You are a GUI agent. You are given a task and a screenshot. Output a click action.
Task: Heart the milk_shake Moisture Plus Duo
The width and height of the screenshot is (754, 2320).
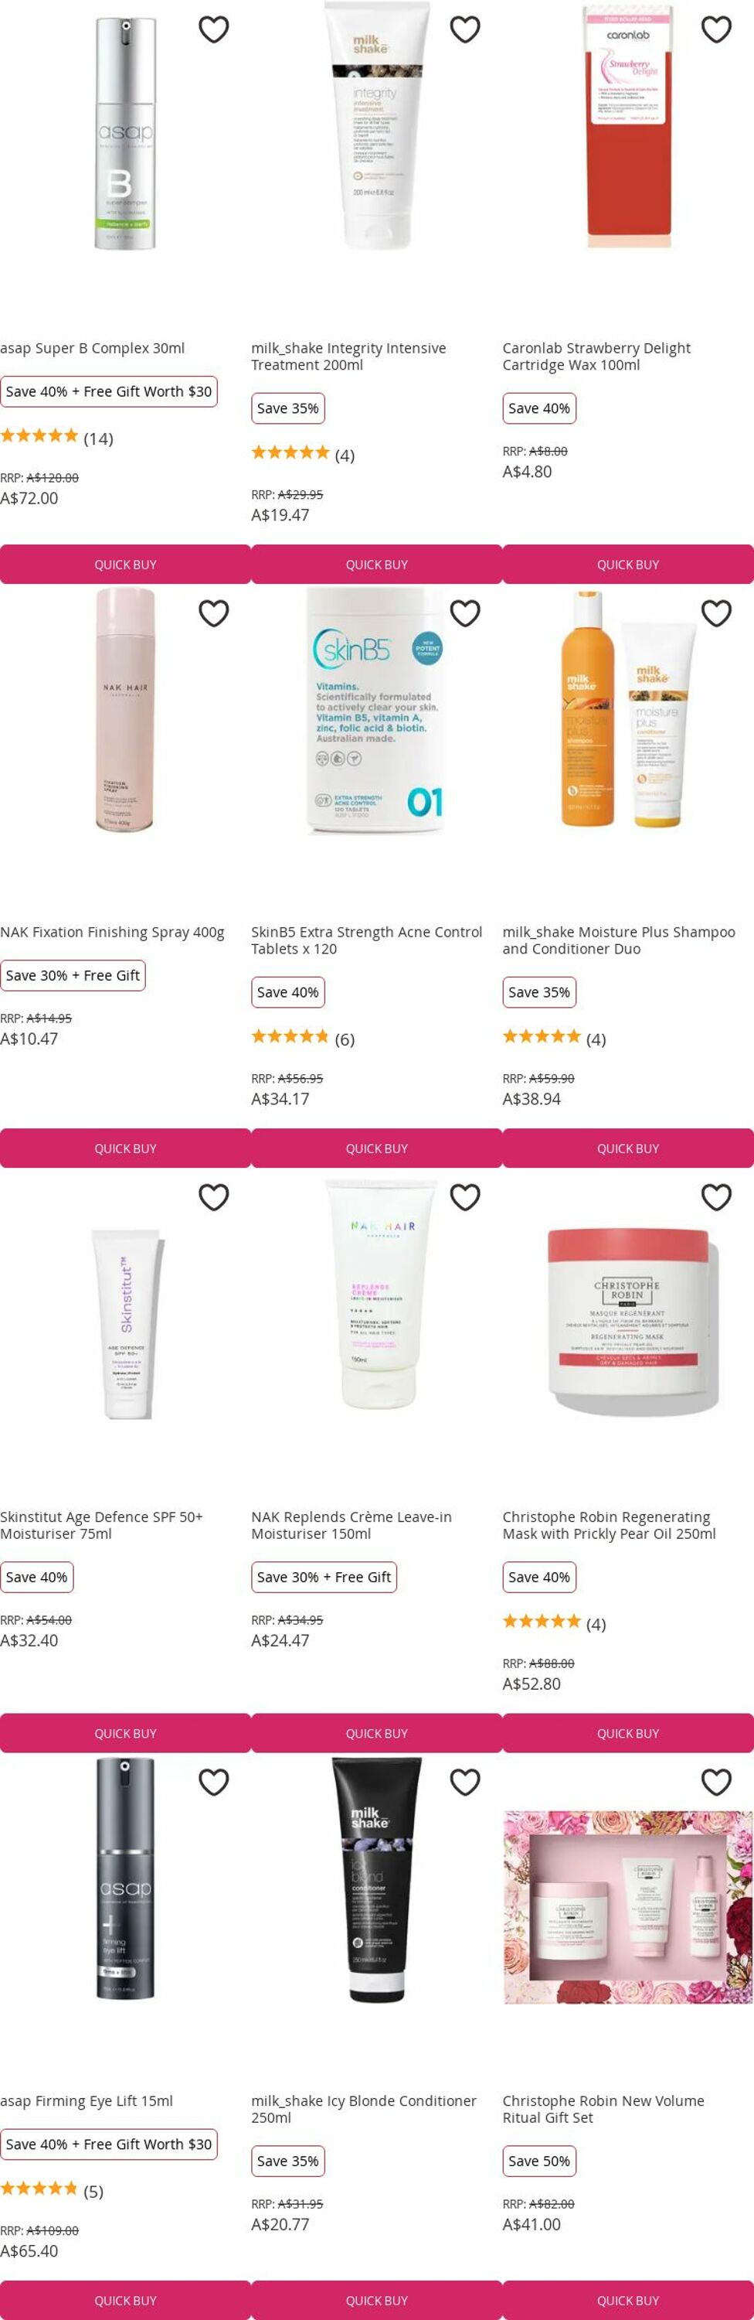coord(715,613)
